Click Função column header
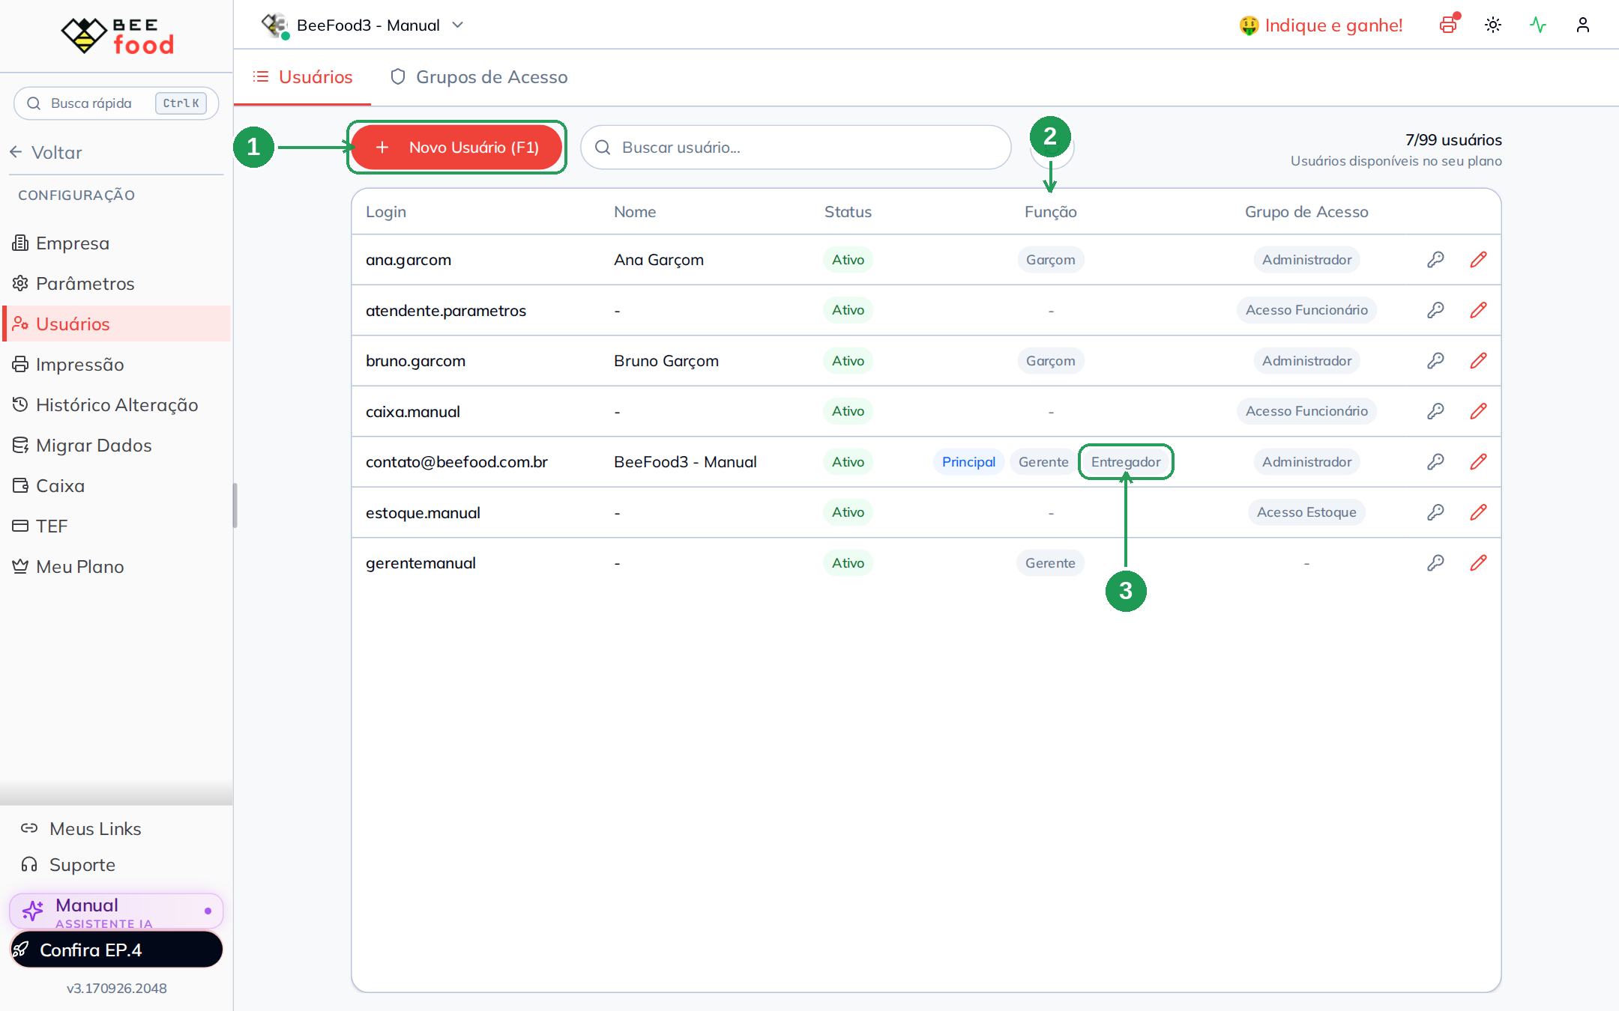Viewport: 1619px width, 1011px height. pos(1051,212)
